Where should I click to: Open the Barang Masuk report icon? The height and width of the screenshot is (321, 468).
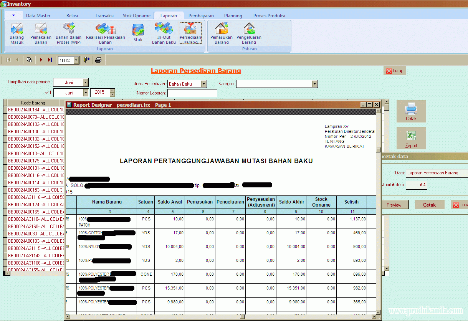pyautogui.click(x=17, y=33)
